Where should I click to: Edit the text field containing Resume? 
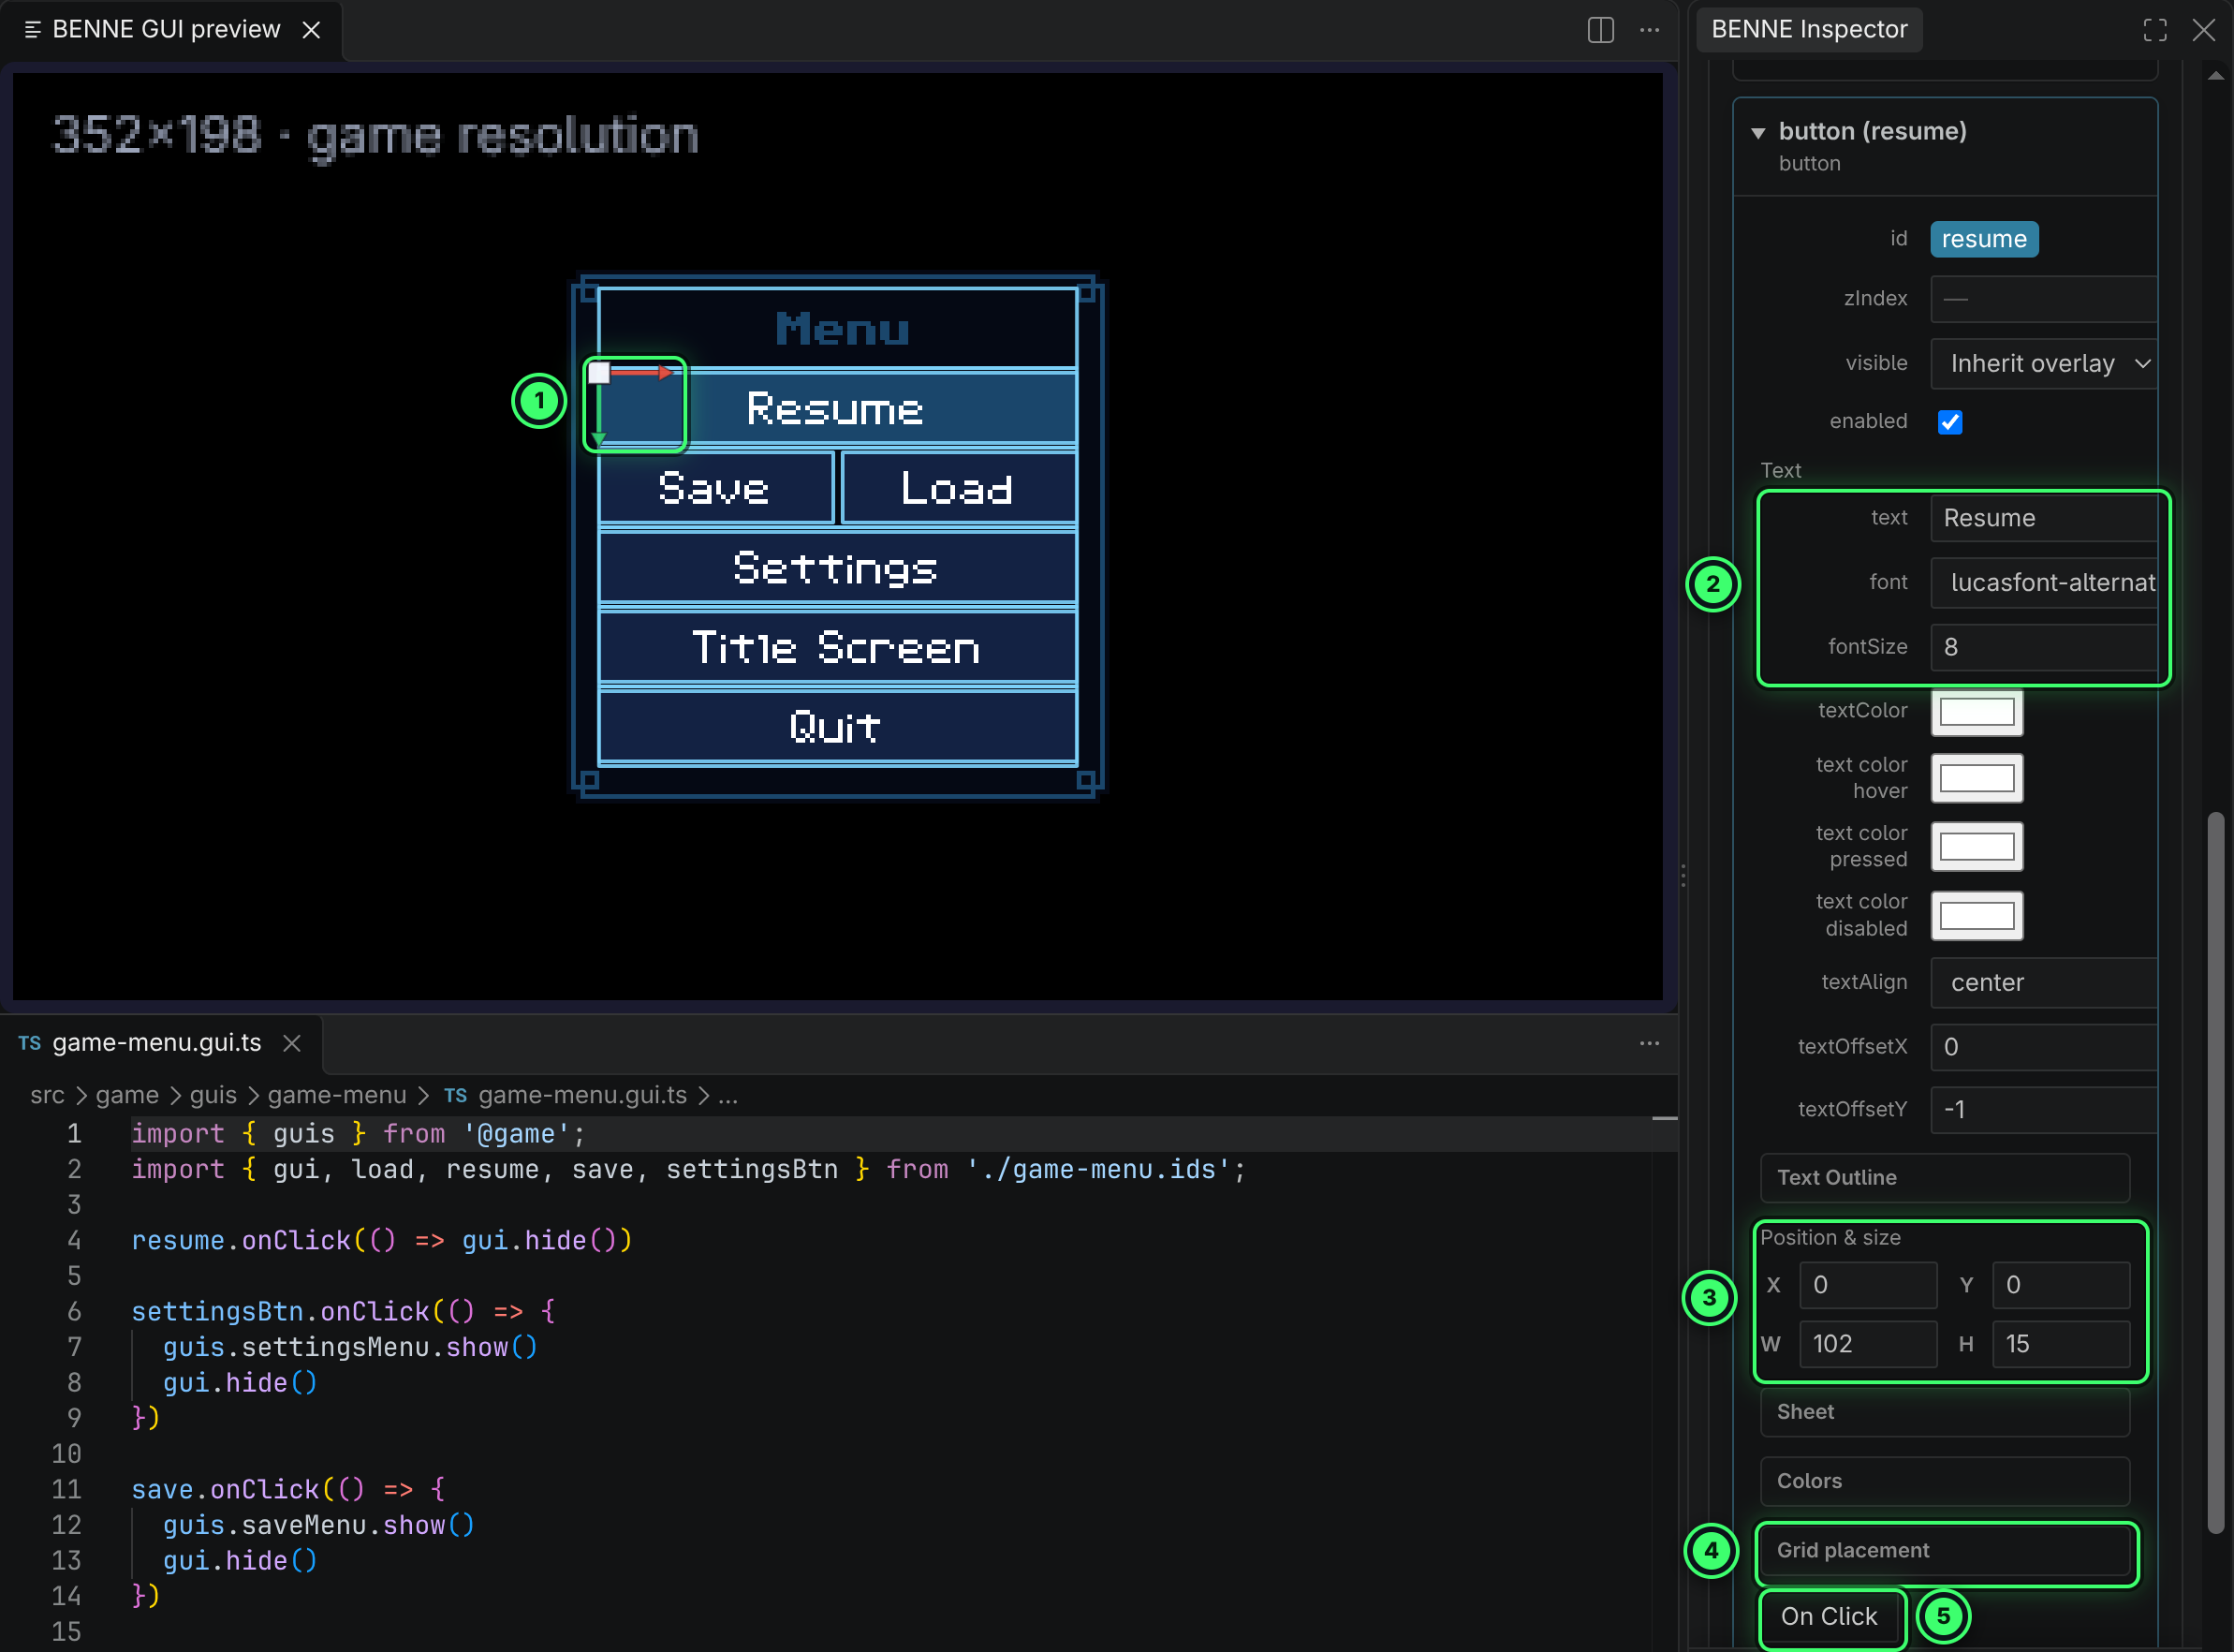pos(2044,518)
